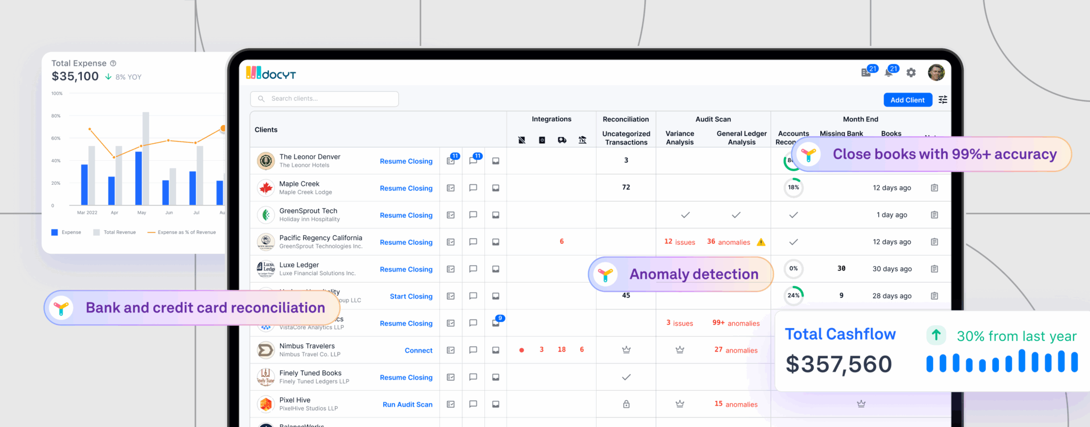Select the Integrations column header
The height and width of the screenshot is (427, 1090).
point(551,119)
